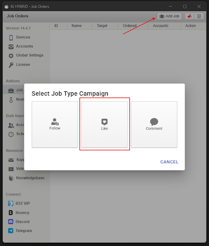209x246 pixels.
Task: Open the BTZ VIP link
Action: 23,203
